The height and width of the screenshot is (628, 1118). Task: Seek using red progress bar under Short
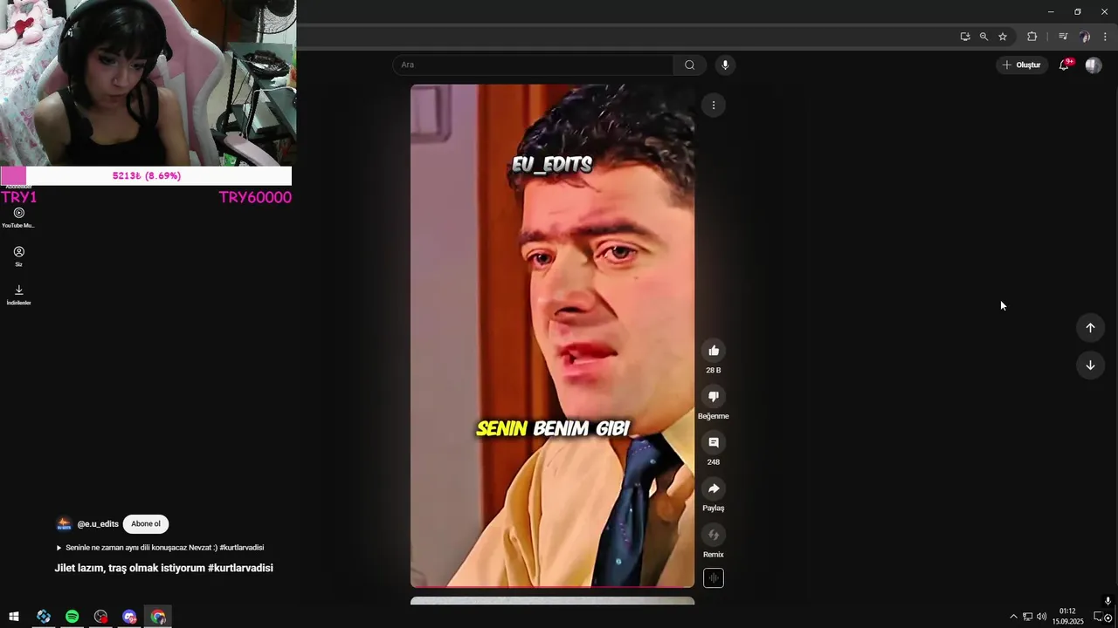pos(553,586)
